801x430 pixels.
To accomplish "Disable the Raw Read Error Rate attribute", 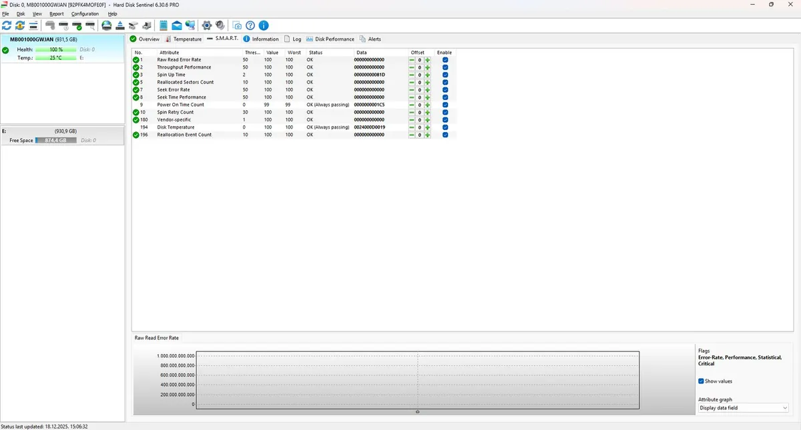I will [x=445, y=59].
